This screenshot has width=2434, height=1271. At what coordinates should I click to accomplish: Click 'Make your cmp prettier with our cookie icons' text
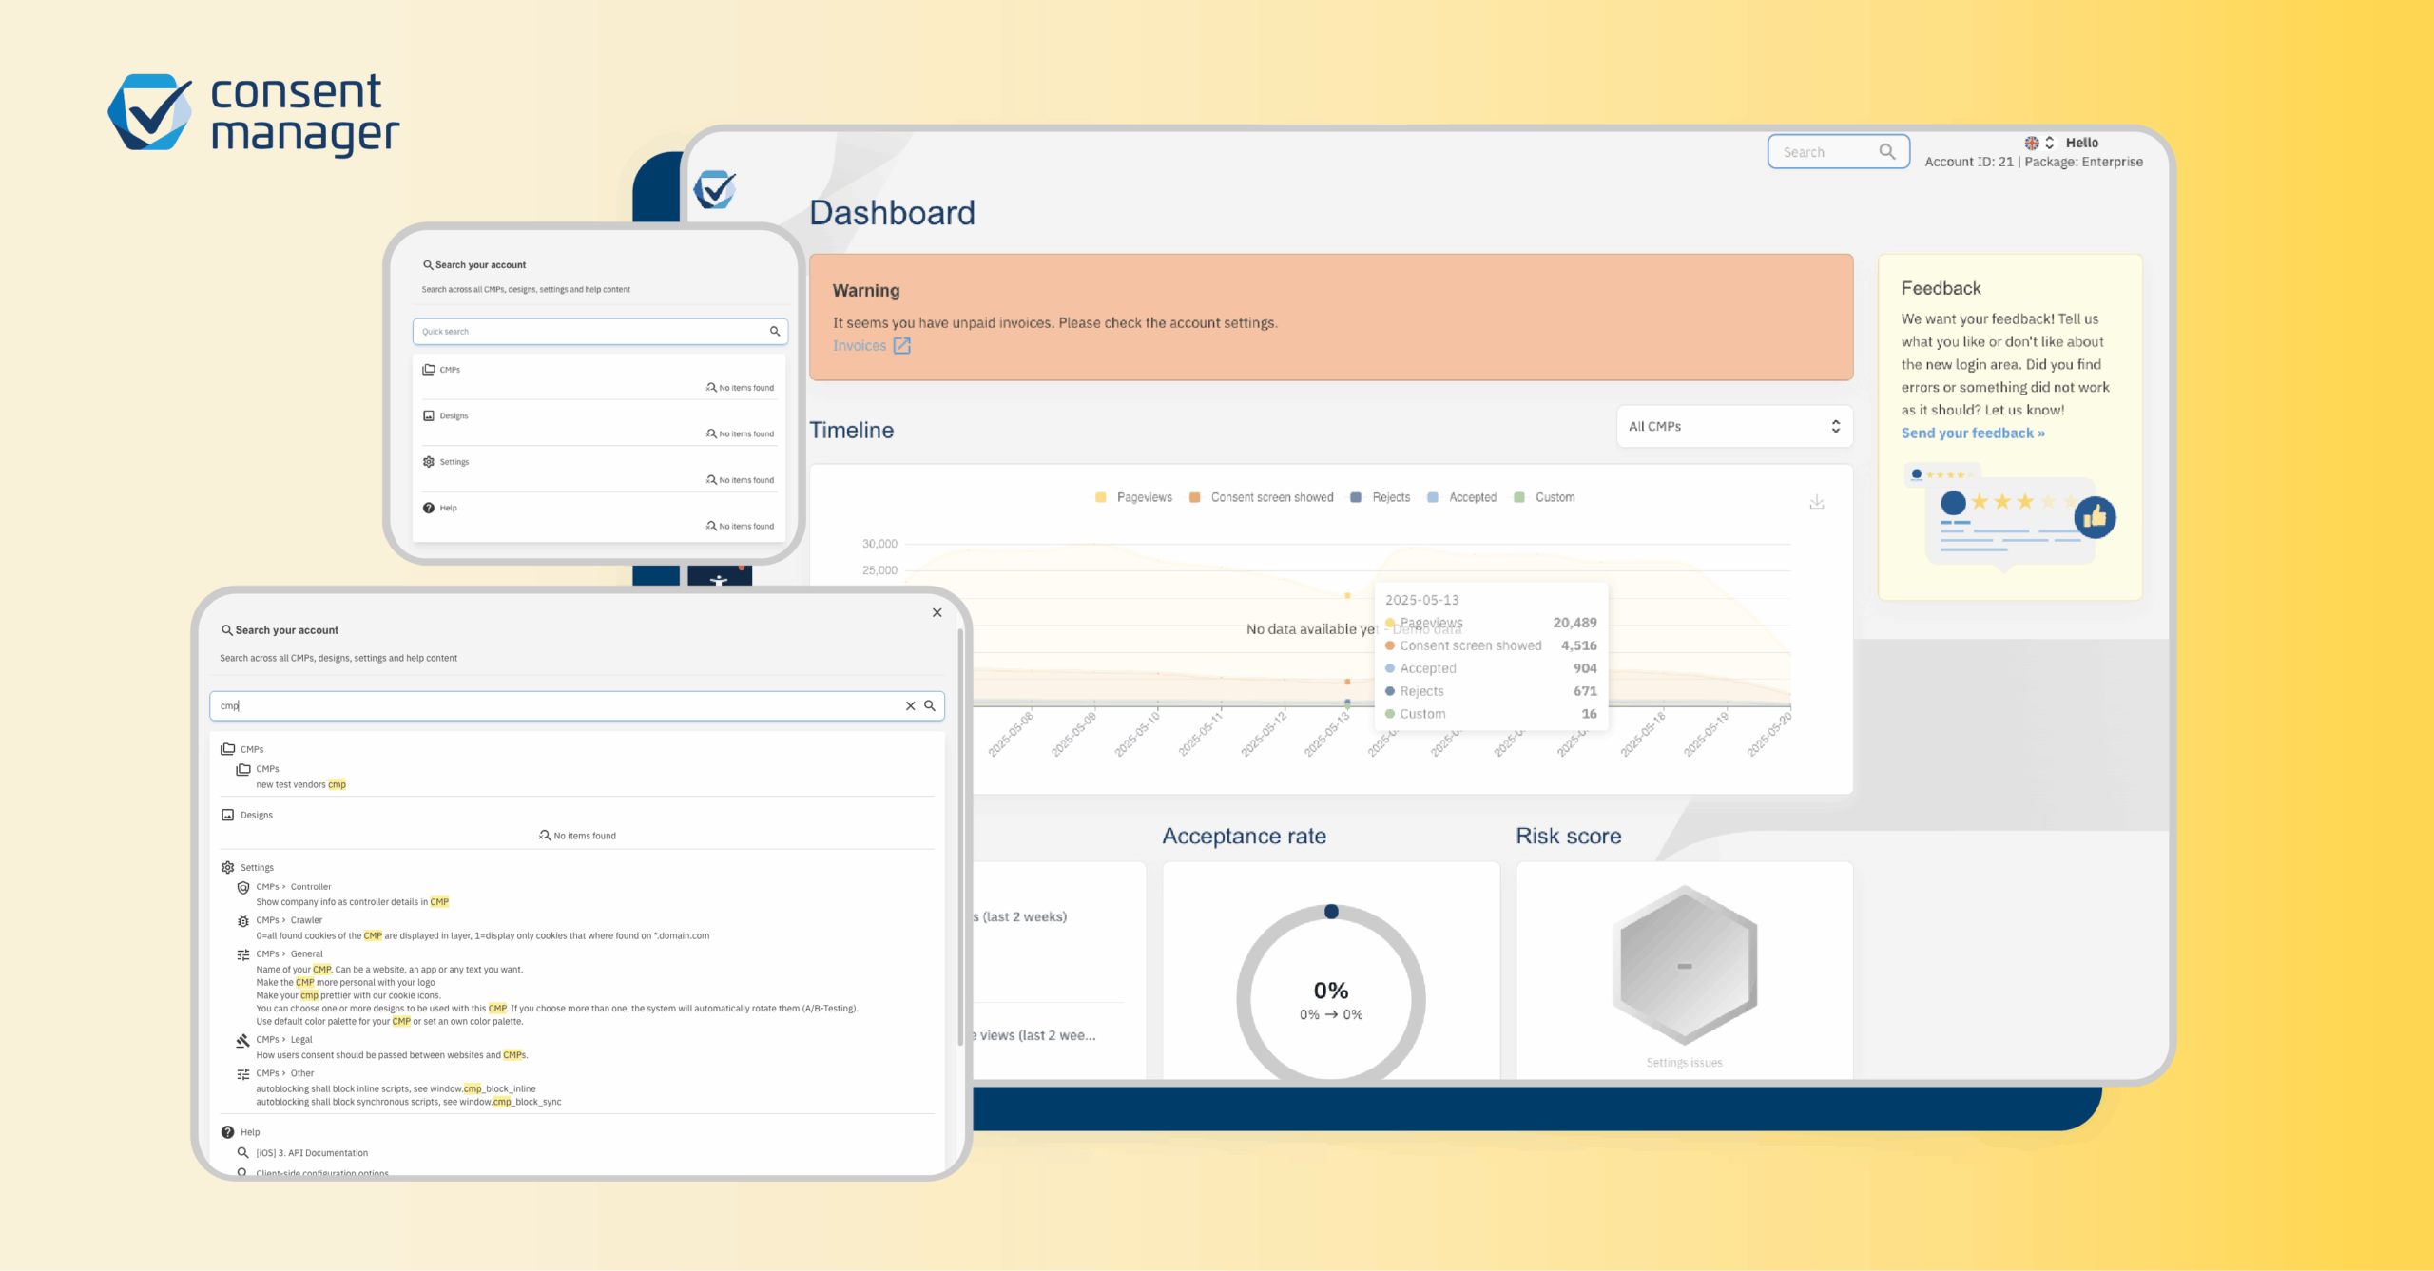[348, 995]
